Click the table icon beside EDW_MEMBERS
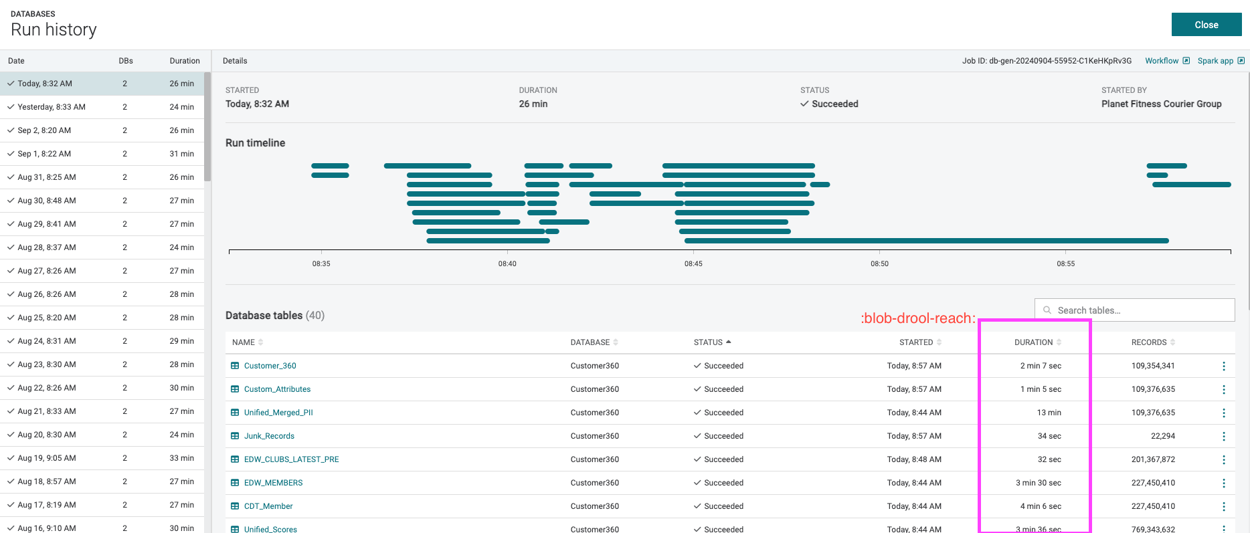The height and width of the screenshot is (533, 1250). click(x=235, y=483)
